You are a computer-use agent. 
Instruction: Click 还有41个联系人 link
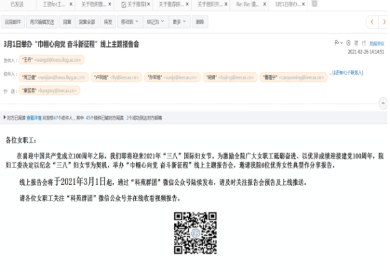pos(349,73)
